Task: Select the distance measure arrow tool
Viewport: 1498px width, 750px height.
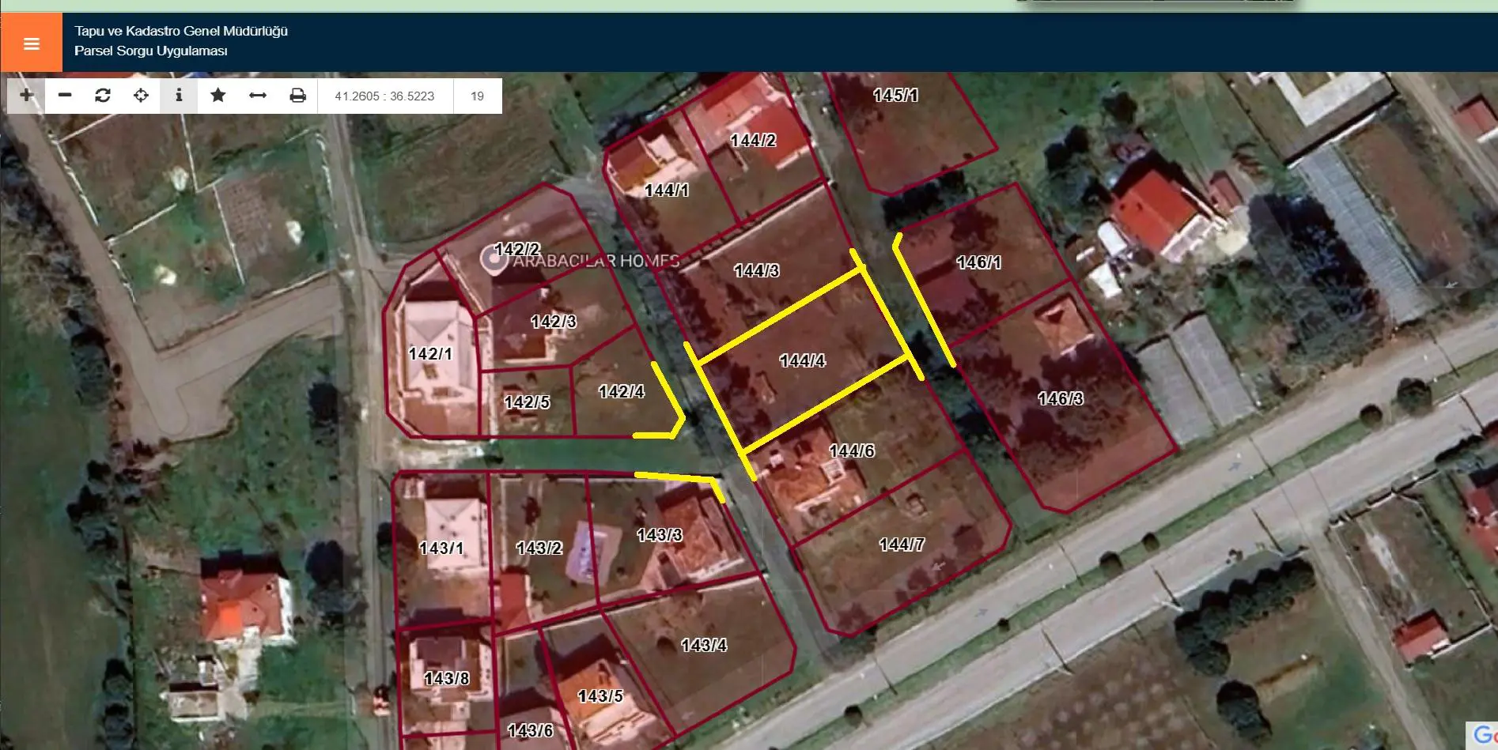Action: [x=258, y=96]
